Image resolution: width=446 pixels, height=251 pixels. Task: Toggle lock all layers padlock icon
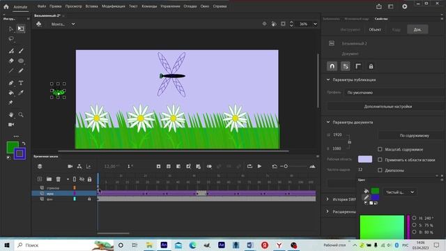(89, 179)
